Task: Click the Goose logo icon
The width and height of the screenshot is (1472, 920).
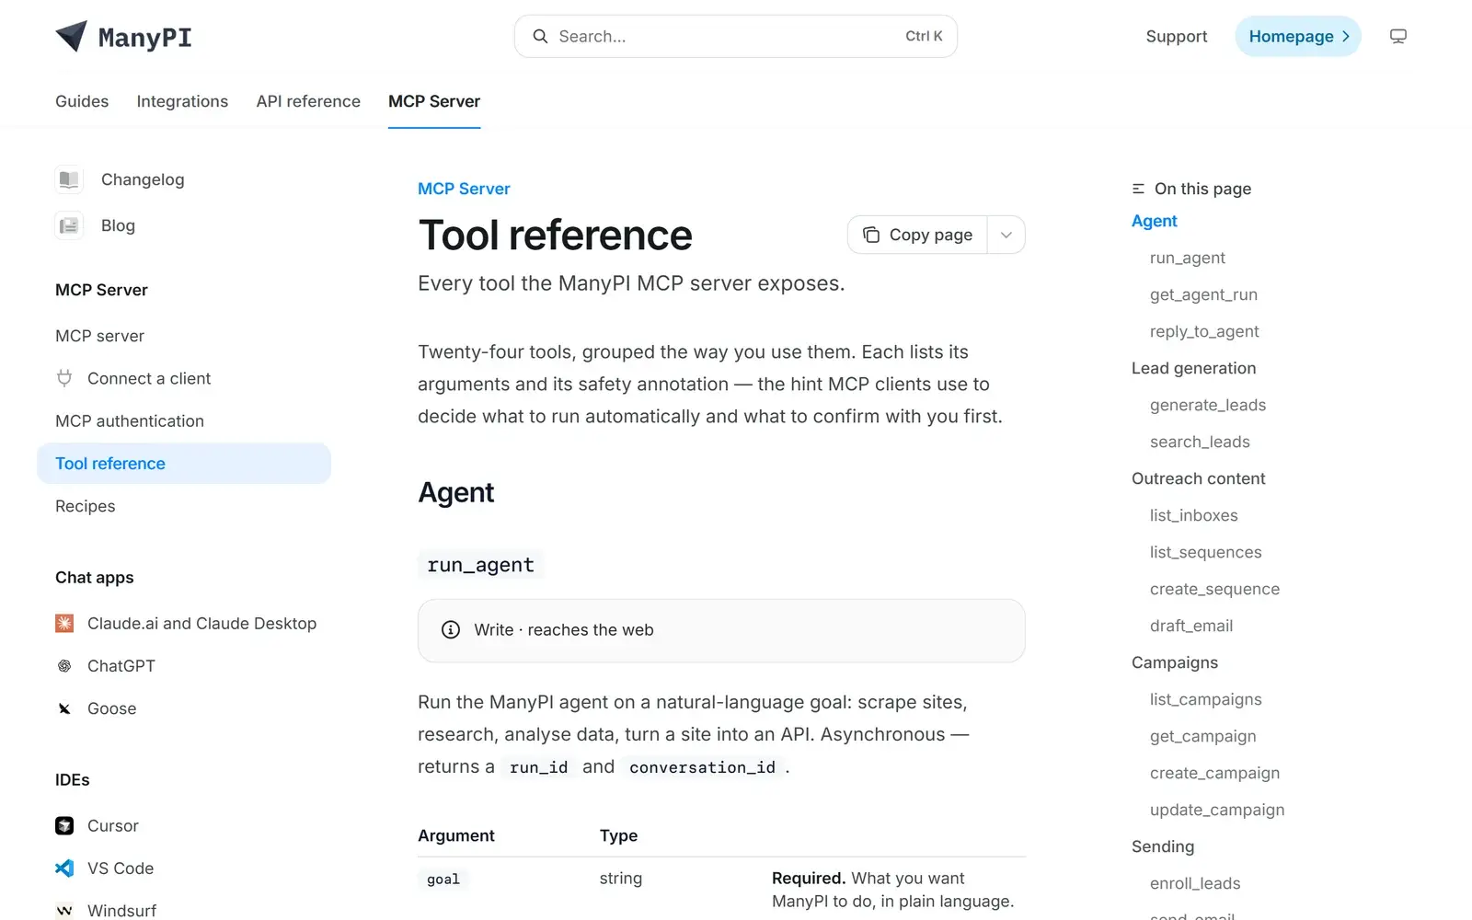Action: pyautogui.click(x=64, y=708)
